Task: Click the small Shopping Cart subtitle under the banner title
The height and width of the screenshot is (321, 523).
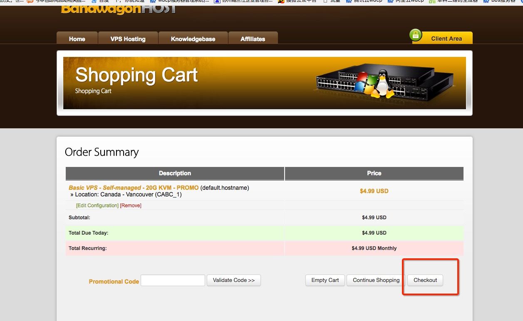Action: coord(93,91)
